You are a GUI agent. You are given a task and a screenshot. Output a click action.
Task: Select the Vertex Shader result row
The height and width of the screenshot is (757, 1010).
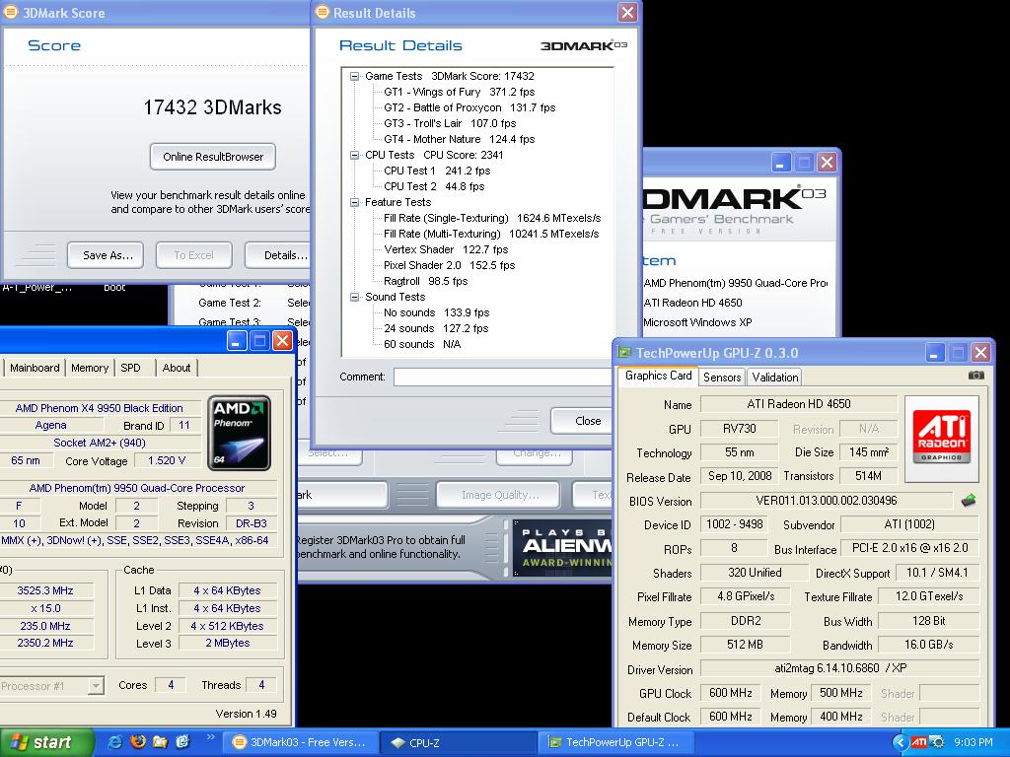(x=446, y=249)
